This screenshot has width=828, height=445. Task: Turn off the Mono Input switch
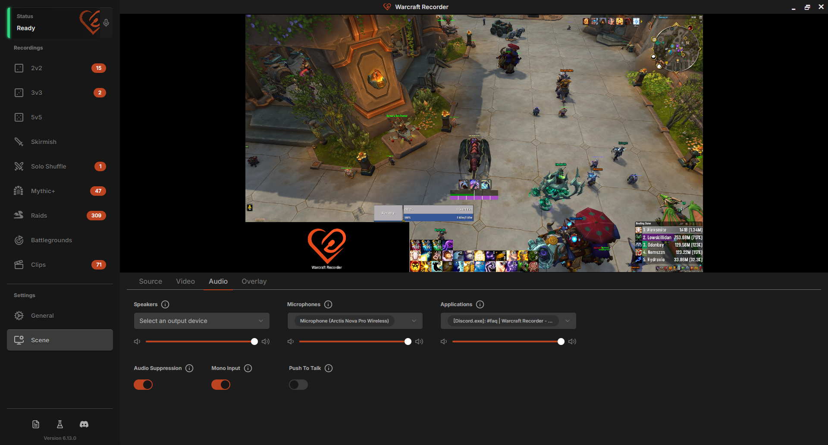[221, 385]
